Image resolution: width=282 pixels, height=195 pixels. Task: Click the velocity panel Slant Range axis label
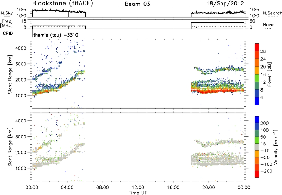tap(10, 147)
